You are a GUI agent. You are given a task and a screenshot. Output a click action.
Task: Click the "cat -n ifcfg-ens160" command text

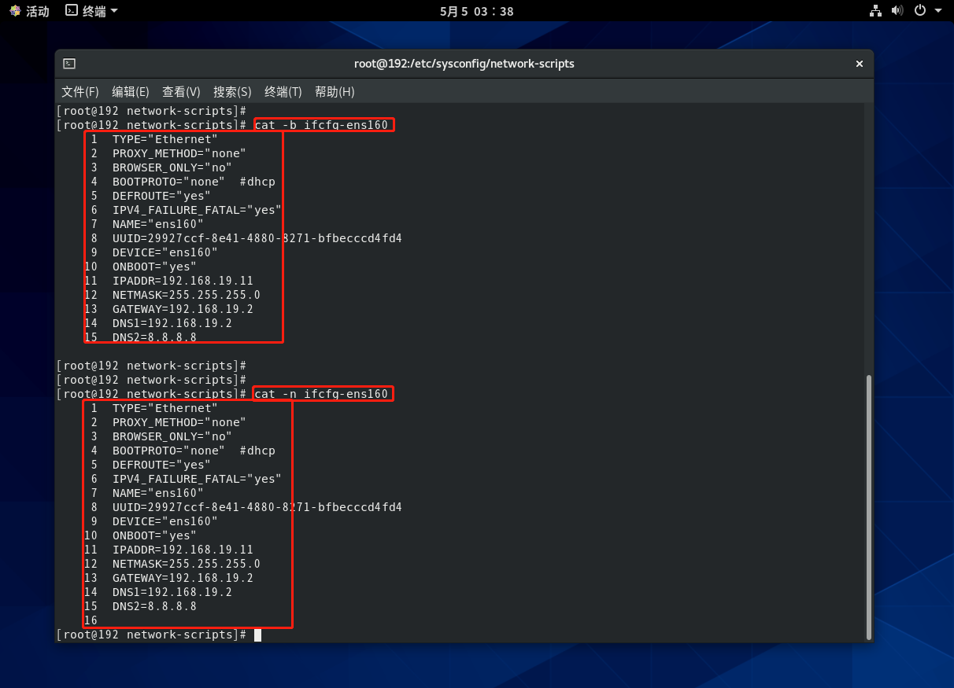(x=323, y=394)
